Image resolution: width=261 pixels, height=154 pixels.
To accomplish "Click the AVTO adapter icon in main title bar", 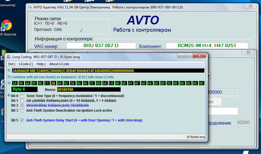I will pos(29,8).
